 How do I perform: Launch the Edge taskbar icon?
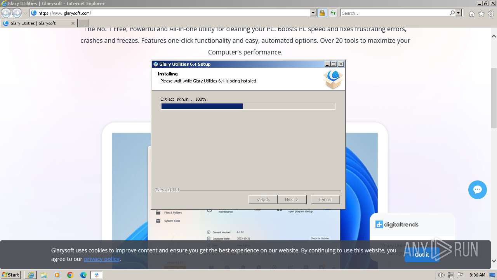(83, 275)
